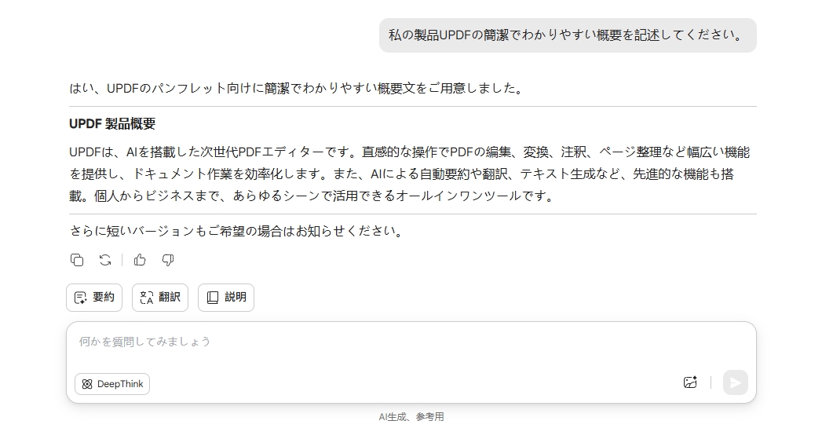The width and height of the screenshot is (833, 428).
Task: Regenerate the AI response
Action: tap(105, 260)
